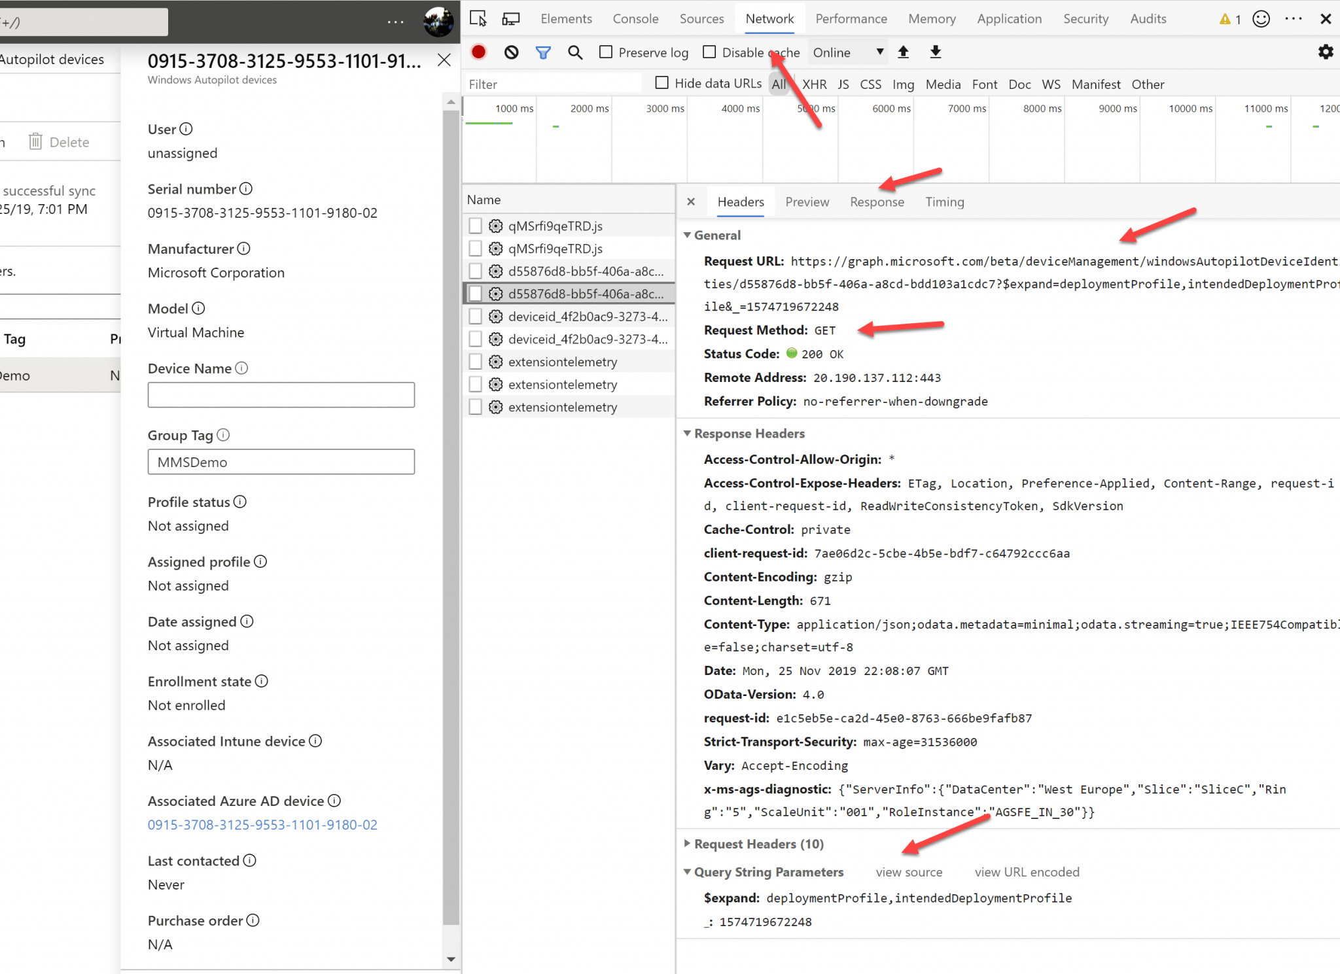Collapse the Response Headers section
Image resolution: width=1340 pixels, height=974 pixels.
(688, 433)
